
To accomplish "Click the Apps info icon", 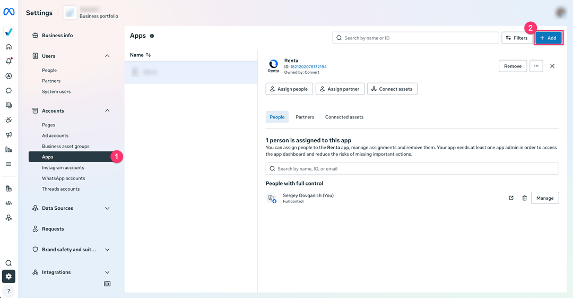I will pos(152,36).
